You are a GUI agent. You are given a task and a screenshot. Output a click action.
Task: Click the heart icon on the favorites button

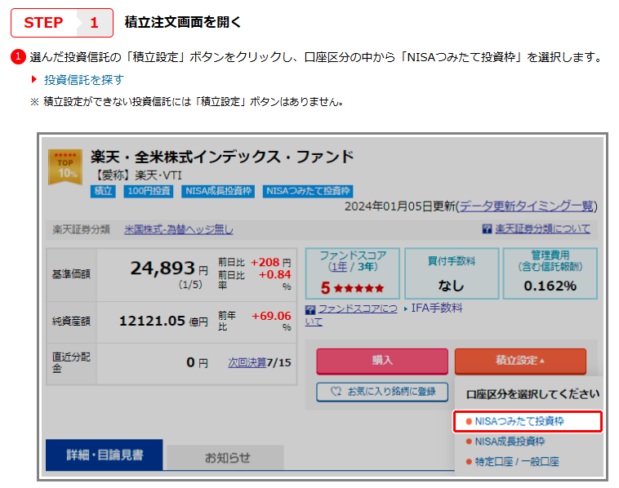click(336, 392)
